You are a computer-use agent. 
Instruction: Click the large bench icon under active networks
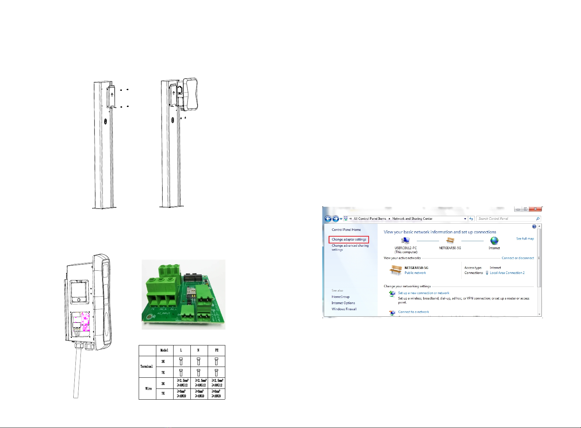(x=396, y=270)
